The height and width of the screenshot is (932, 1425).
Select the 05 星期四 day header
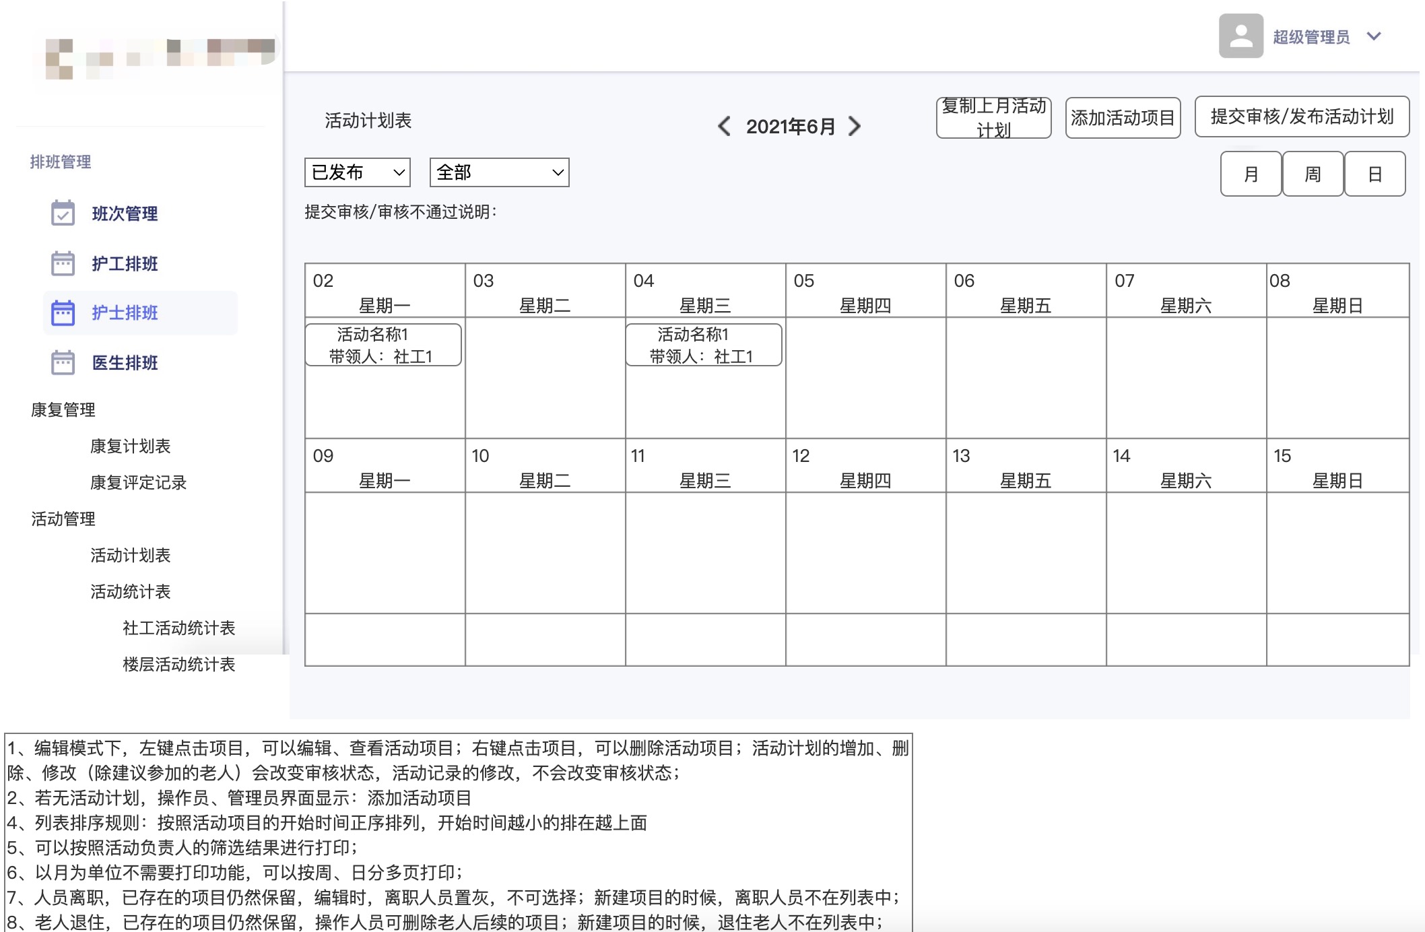866,291
